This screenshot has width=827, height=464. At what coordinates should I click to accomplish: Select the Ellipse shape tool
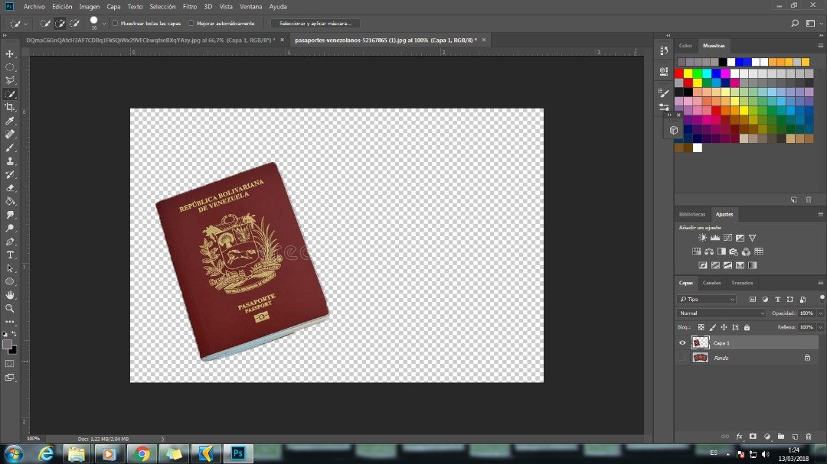(10, 282)
